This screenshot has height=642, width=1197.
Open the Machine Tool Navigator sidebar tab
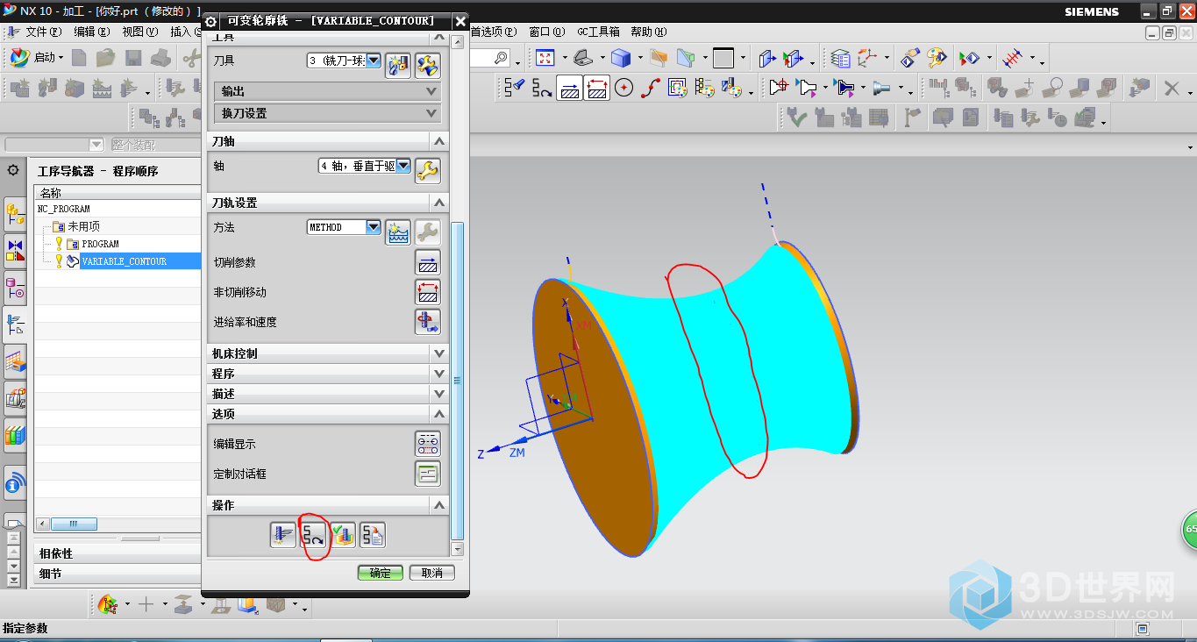point(15,361)
